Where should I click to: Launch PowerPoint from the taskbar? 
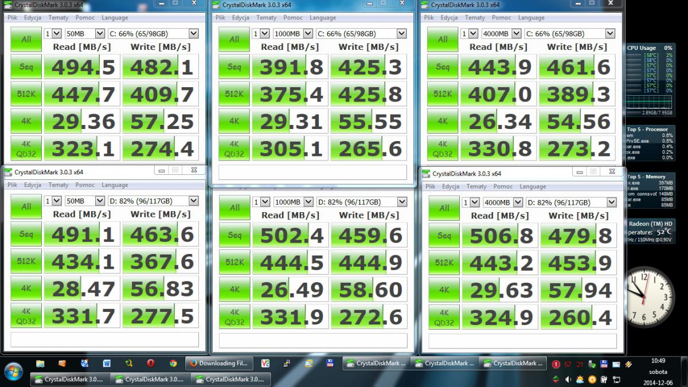62,363
